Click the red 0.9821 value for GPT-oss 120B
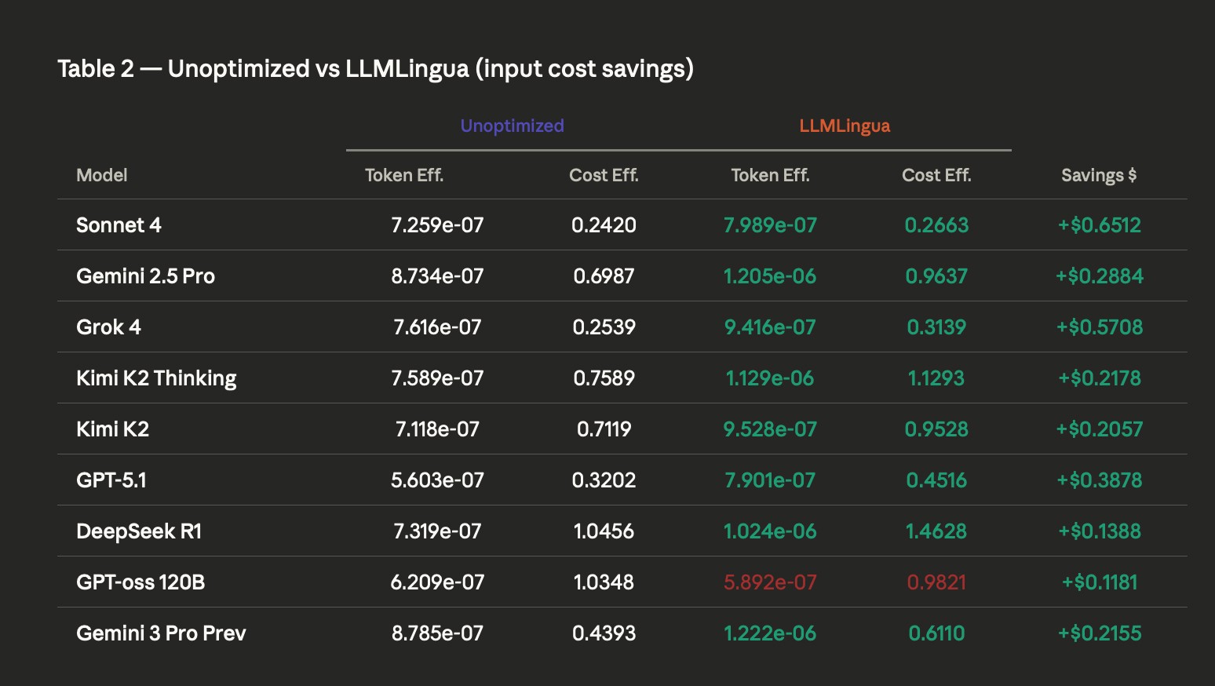Viewport: 1215px width, 686px height. click(x=936, y=582)
